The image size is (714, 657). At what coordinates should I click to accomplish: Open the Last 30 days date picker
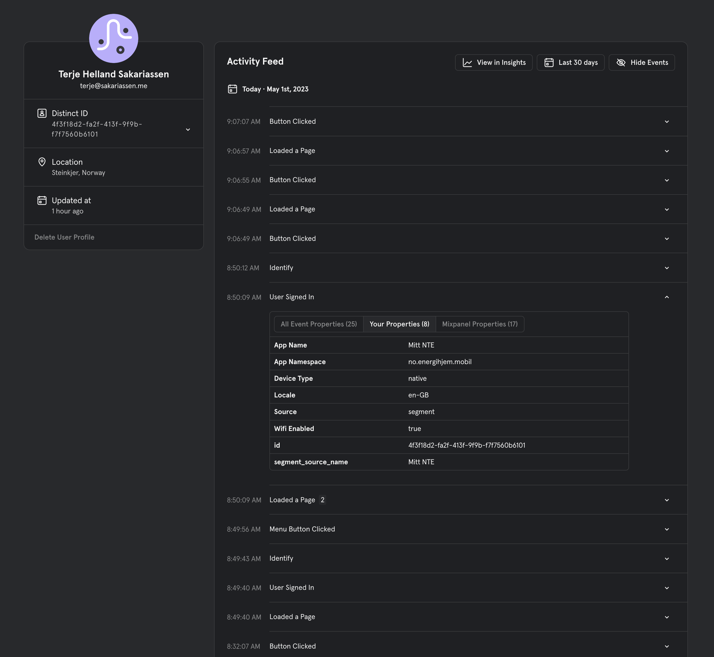coord(570,63)
